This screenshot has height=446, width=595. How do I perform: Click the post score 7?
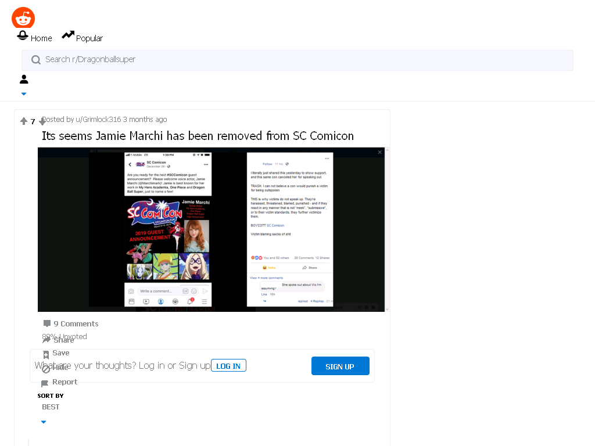pos(33,121)
